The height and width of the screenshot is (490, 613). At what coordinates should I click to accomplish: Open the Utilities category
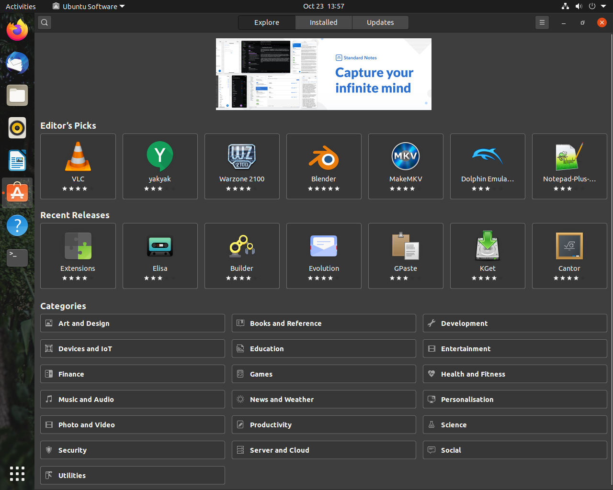[x=133, y=475]
